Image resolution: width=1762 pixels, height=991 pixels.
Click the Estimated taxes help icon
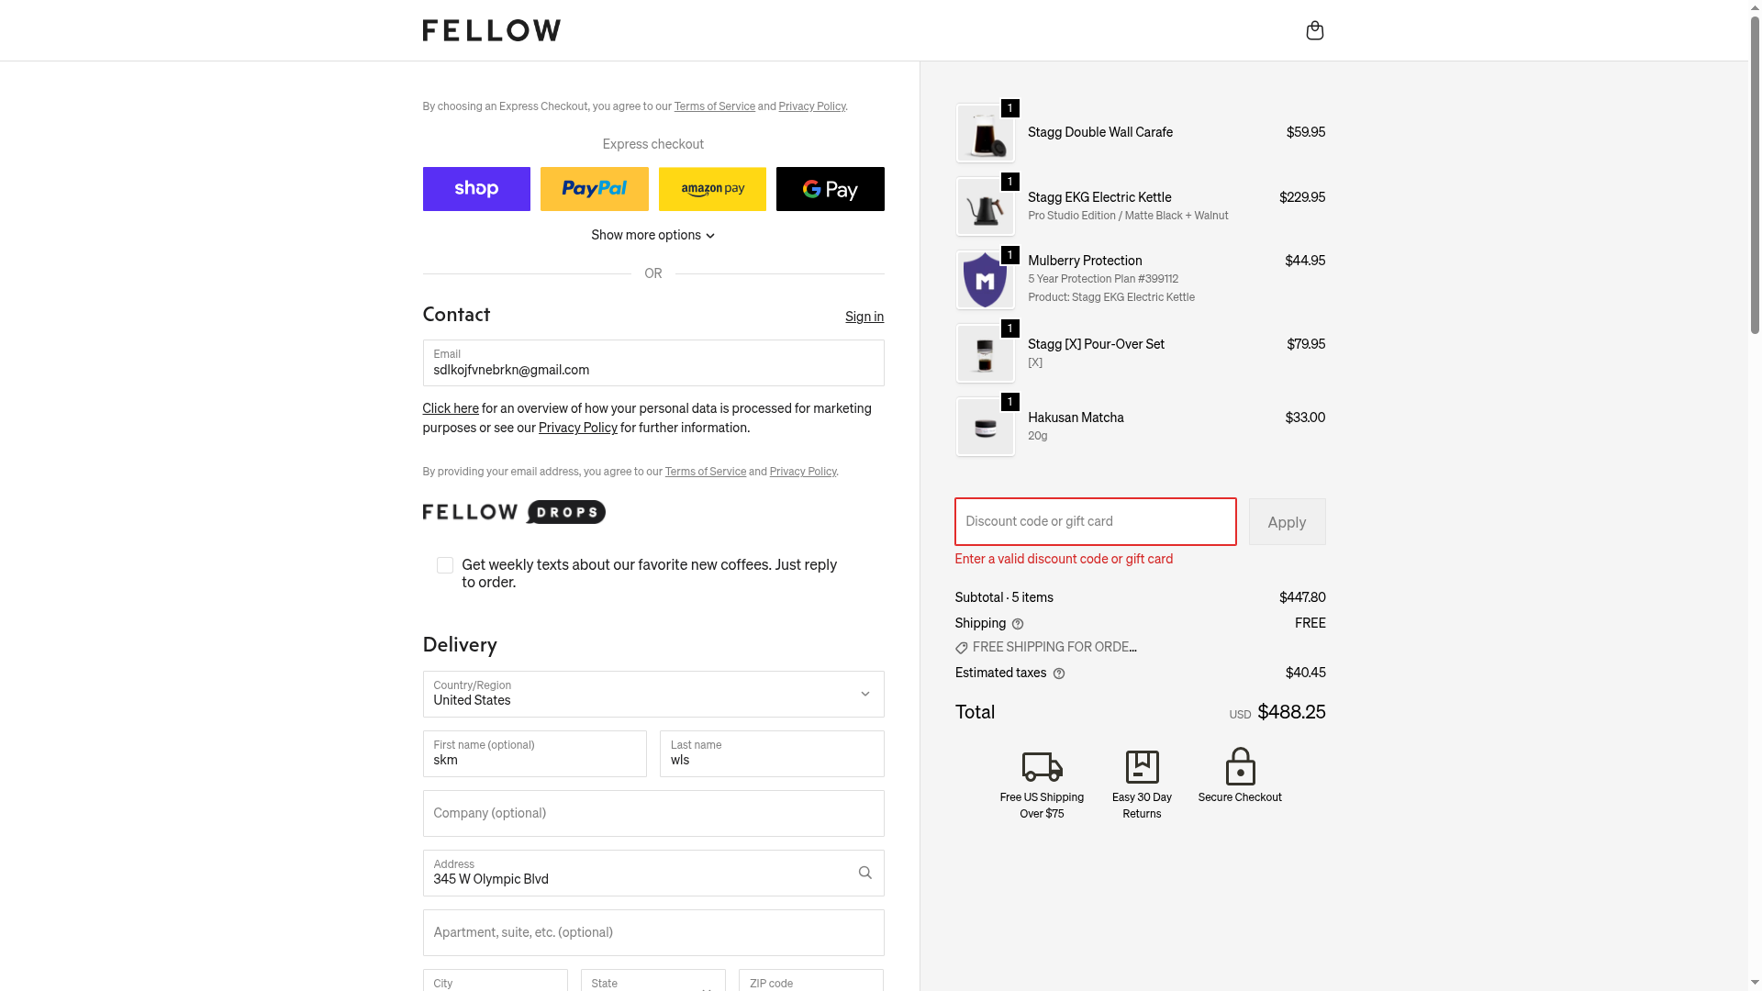coord(1059,674)
